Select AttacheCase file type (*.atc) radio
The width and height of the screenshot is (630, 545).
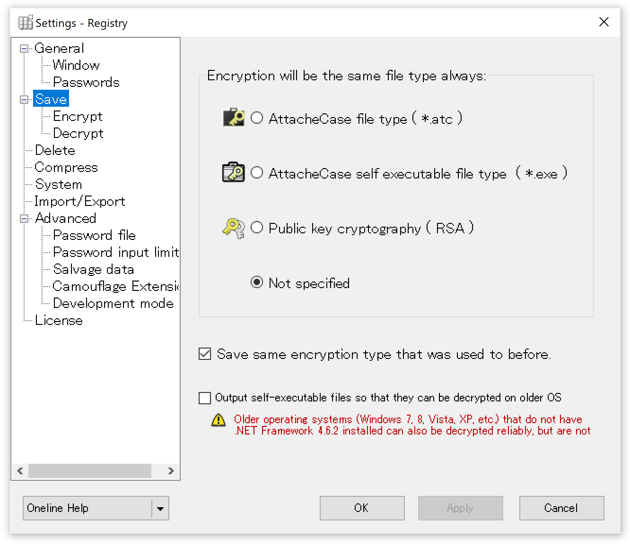257,118
